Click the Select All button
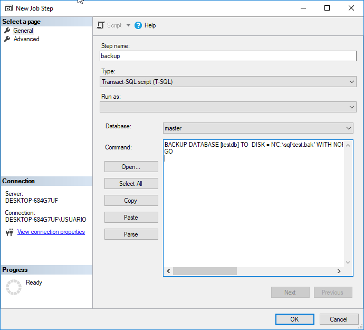 point(131,184)
